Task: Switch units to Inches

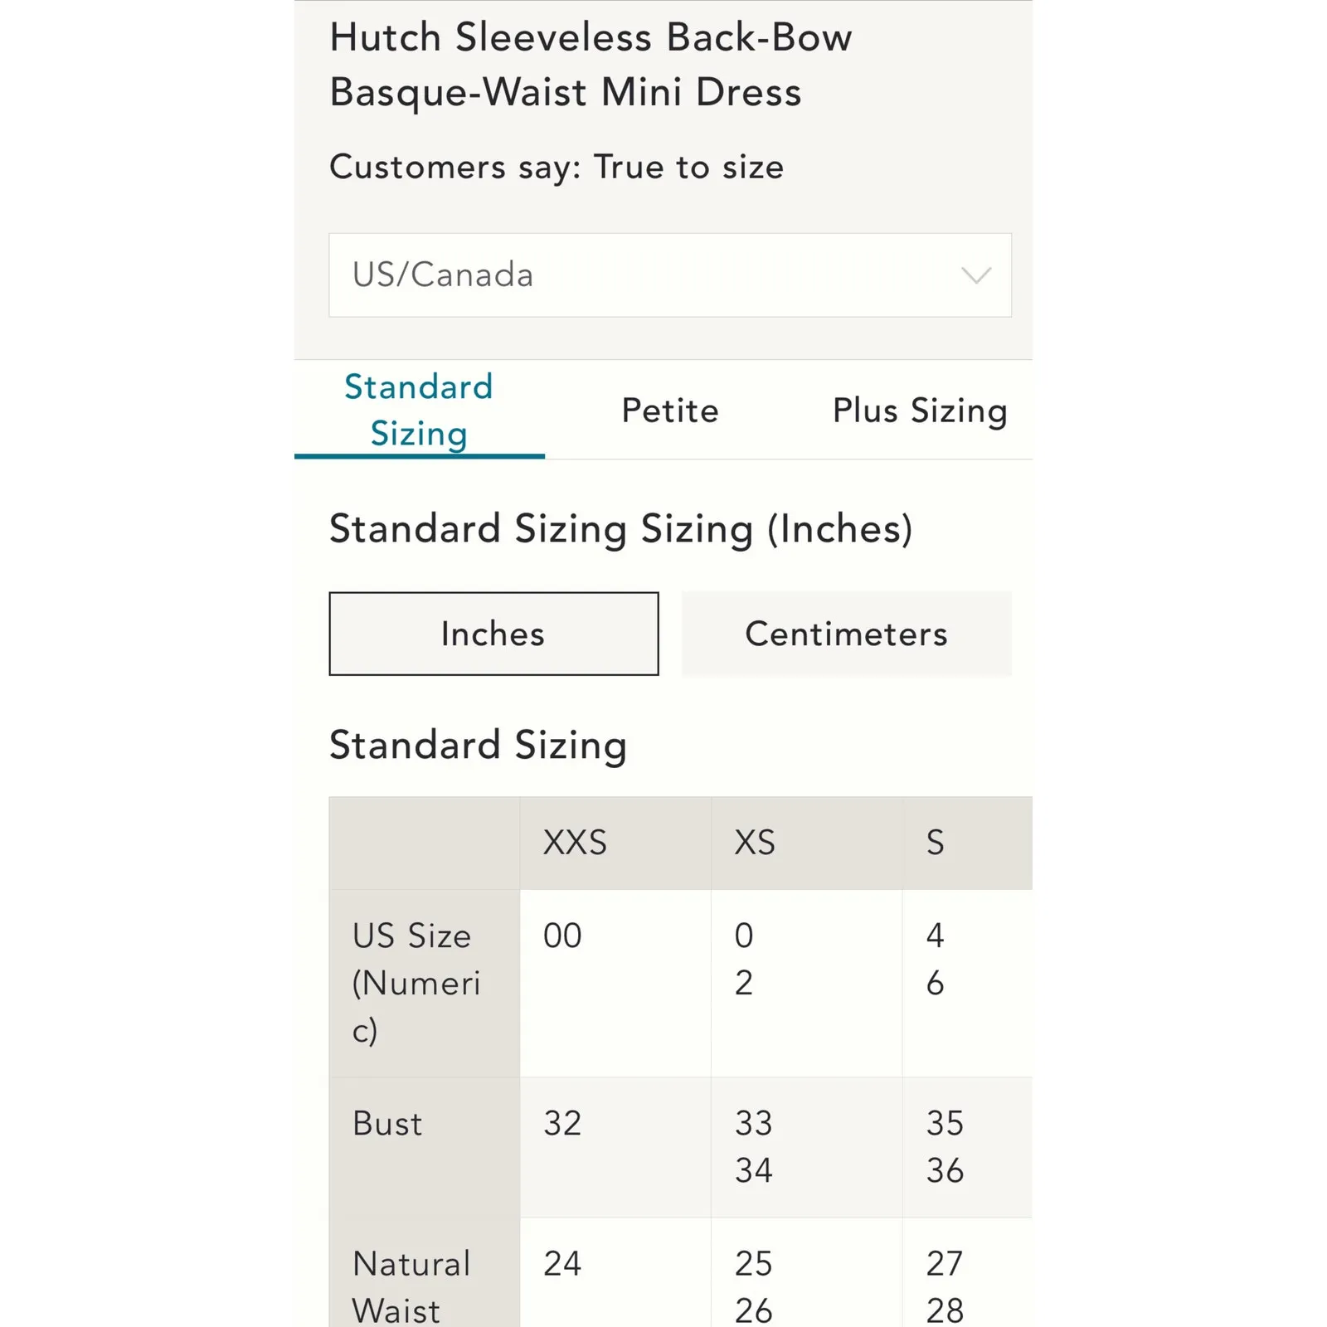Action: click(x=493, y=634)
